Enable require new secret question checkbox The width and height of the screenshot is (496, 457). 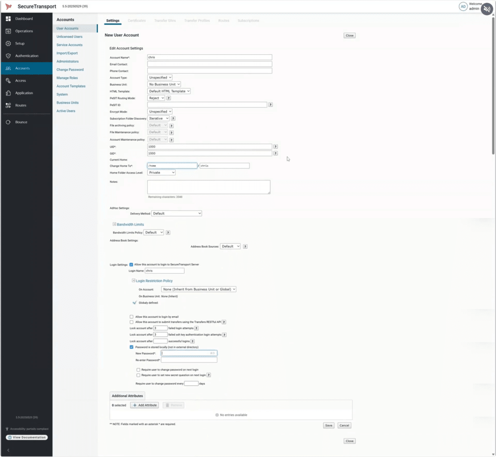pos(138,375)
